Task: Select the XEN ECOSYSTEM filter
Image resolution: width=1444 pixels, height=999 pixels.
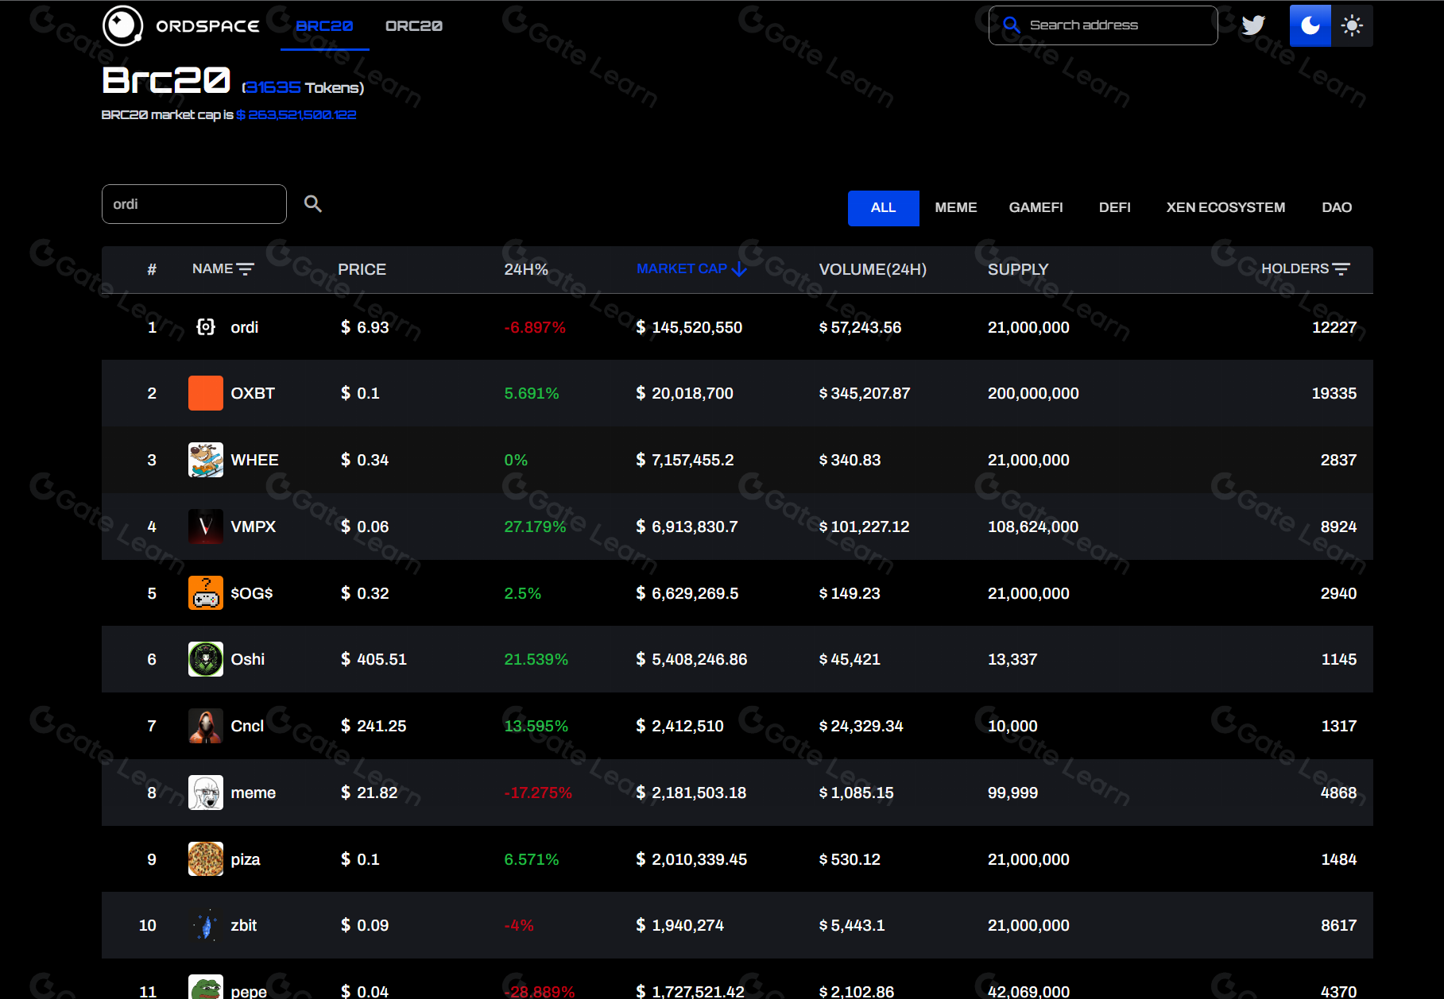Action: click(1225, 207)
